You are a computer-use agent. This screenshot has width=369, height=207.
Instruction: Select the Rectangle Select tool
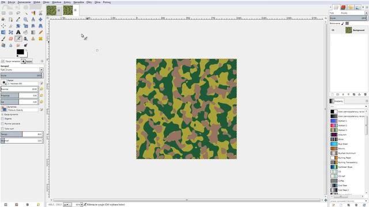(3, 13)
